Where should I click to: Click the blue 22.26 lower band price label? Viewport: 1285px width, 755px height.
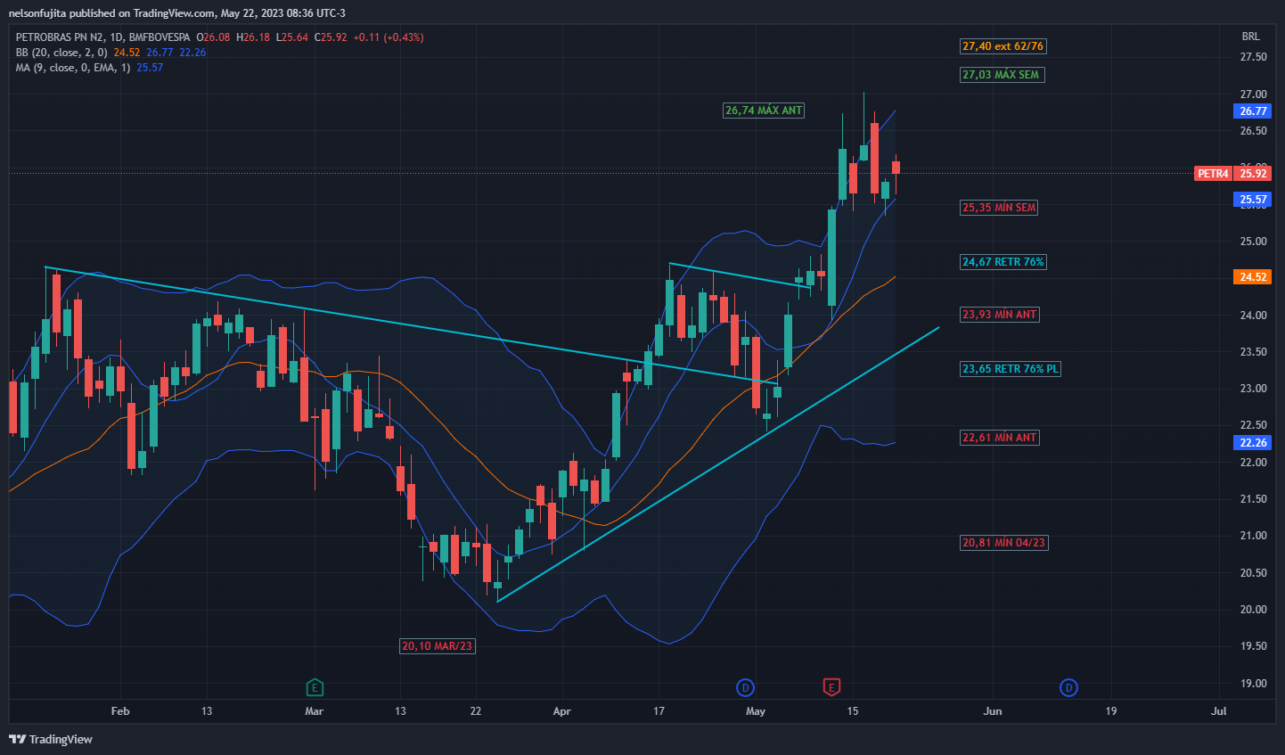(1253, 443)
